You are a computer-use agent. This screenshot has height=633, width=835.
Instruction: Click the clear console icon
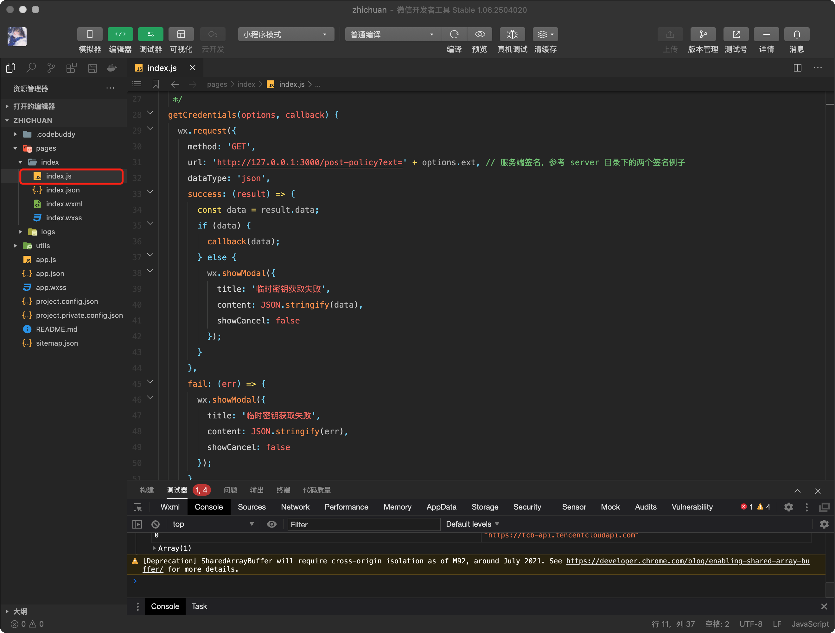click(156, 524)
